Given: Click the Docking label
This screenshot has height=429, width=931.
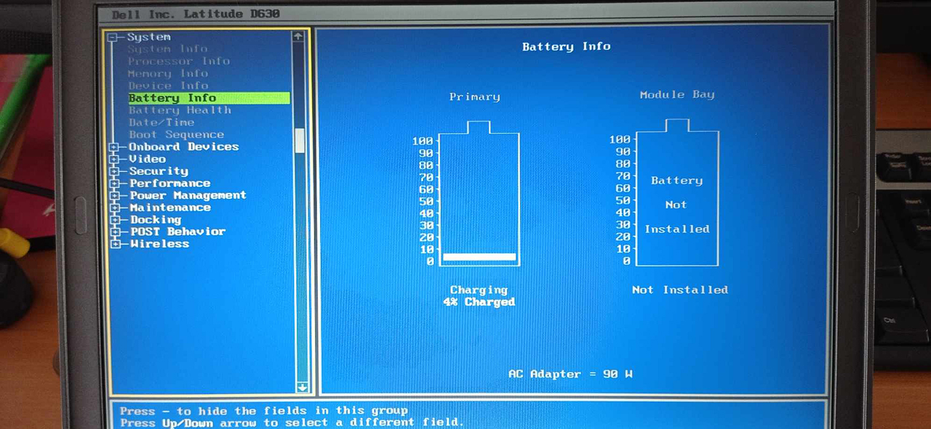Looking at the screenshot, I should [x=155, y=220].
